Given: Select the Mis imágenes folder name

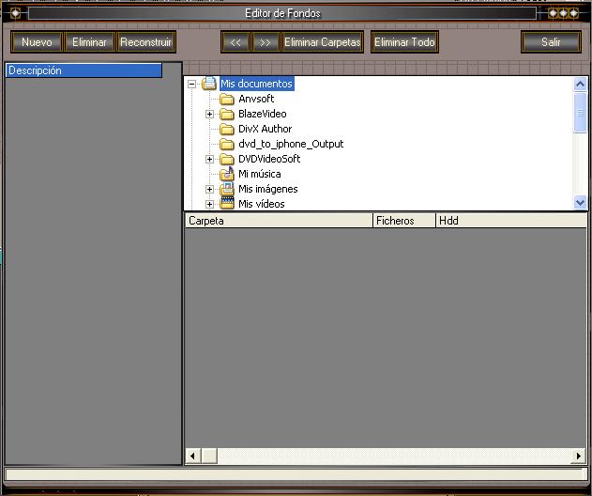Looking at the screenshot, I should [x=267, y=189].
